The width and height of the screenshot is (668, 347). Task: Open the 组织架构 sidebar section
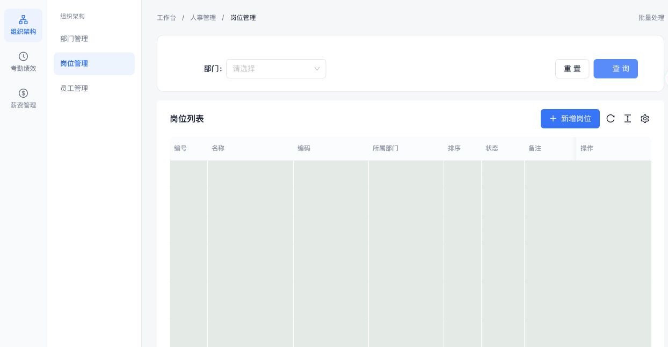(23, 25)
